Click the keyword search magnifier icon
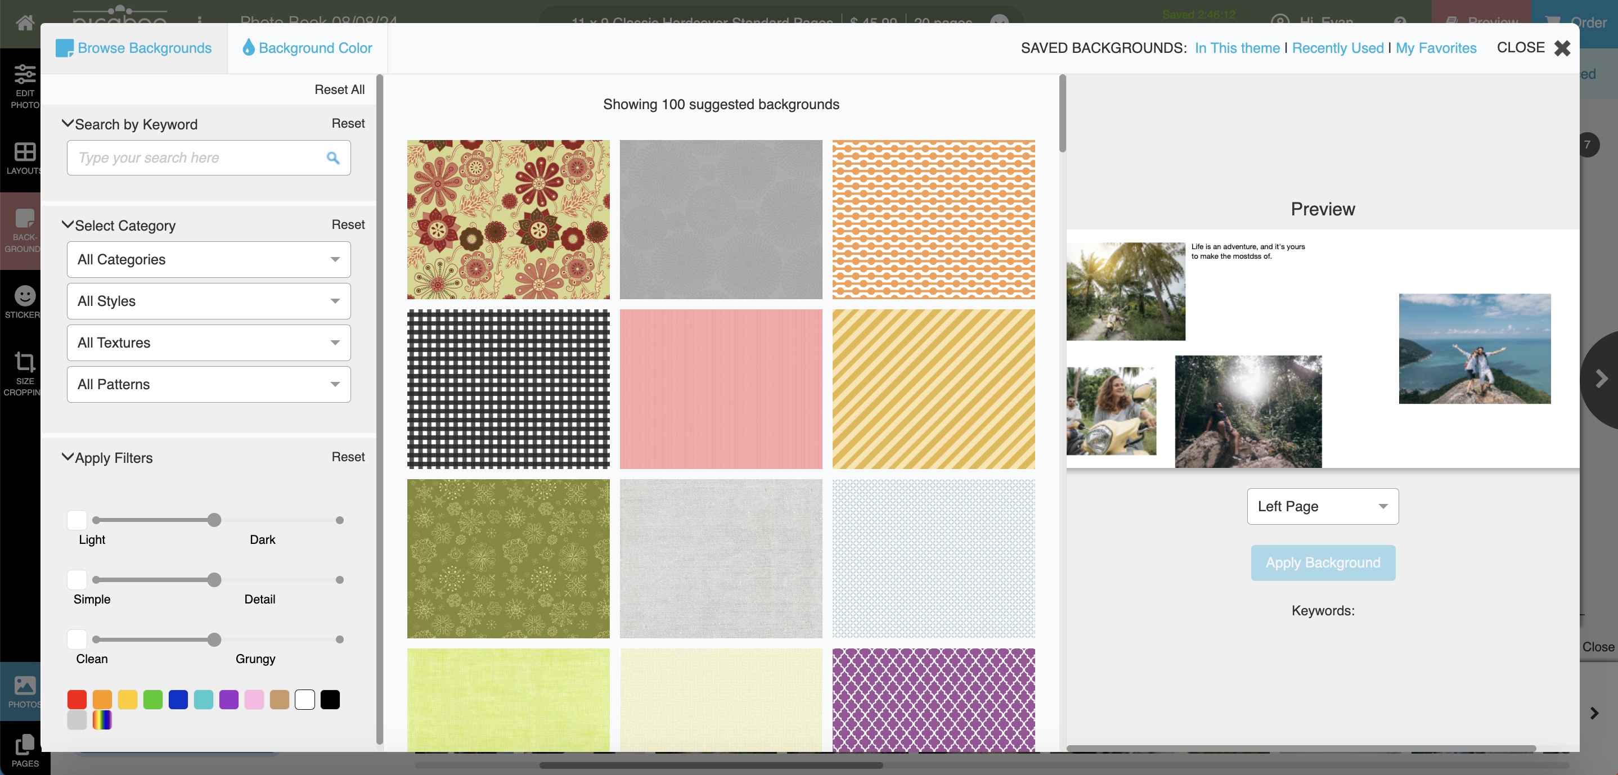The height and width of the screenshot is (775, 1618). point(333,157)
